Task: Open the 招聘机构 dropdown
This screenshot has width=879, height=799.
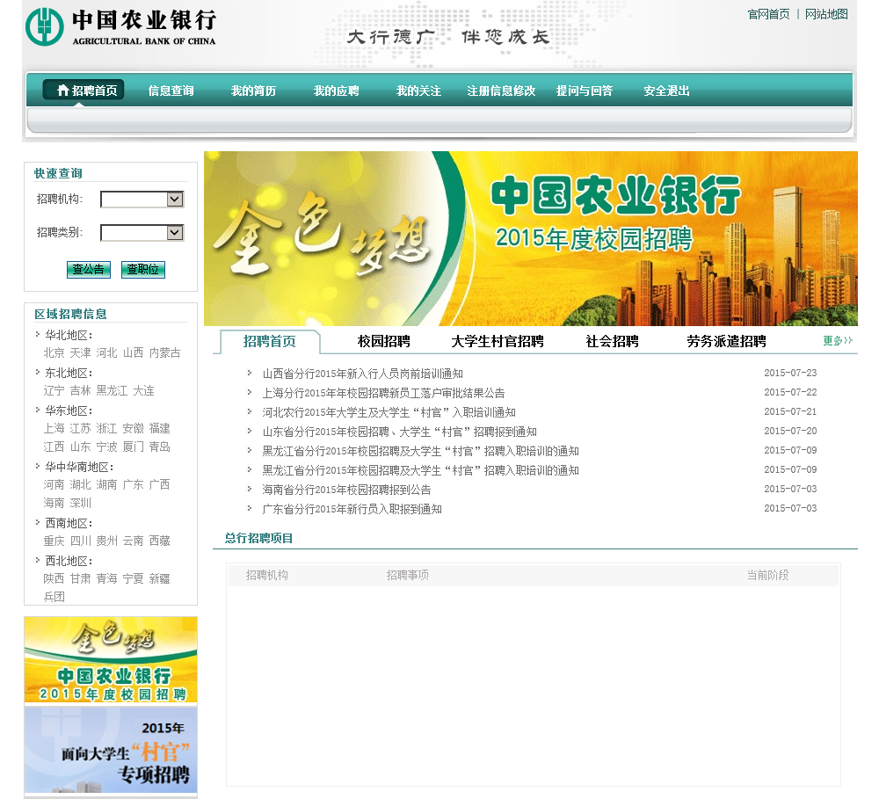Action: coord(142,199)
